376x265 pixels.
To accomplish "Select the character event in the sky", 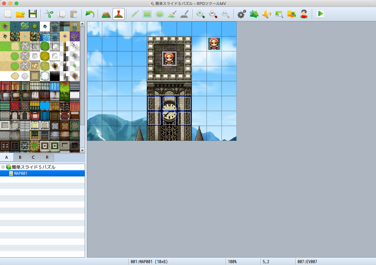I will 214,44.
